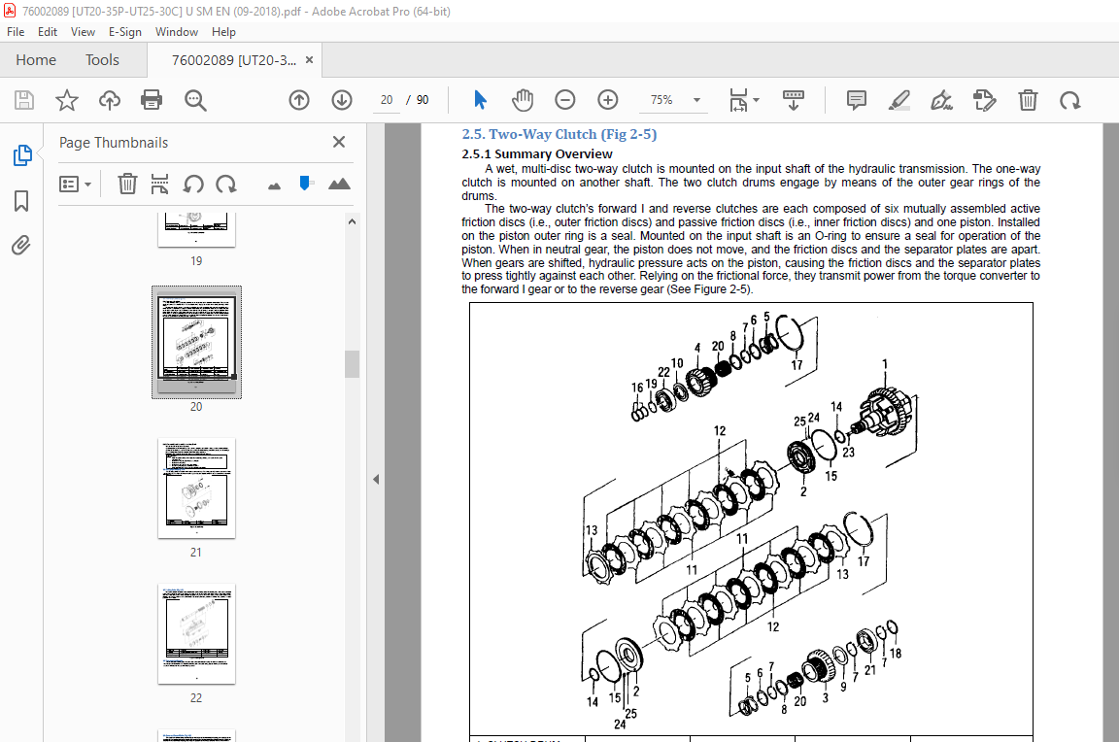Enlarge thumbnail size large mountain icon
Viewport: 1119px width, 742px height.
(x=339, y=185)
